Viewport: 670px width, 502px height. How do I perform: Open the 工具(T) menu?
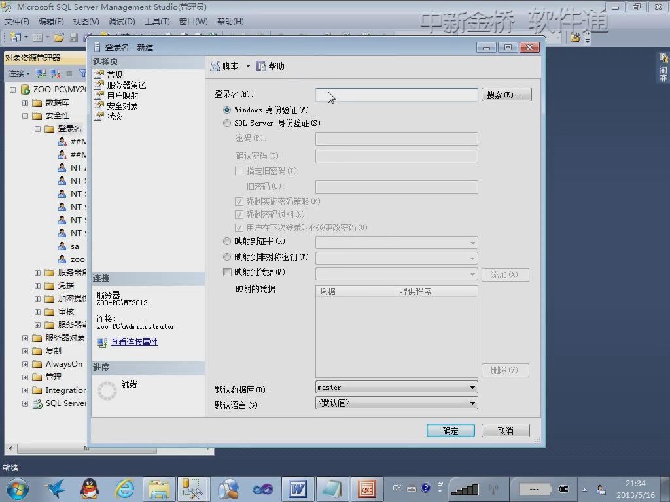[x=157, y=22]
